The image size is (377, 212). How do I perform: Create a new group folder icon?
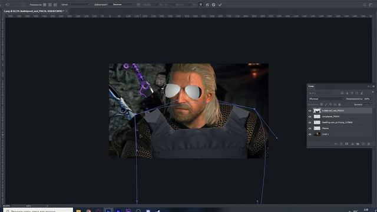(x=358, y=144)
